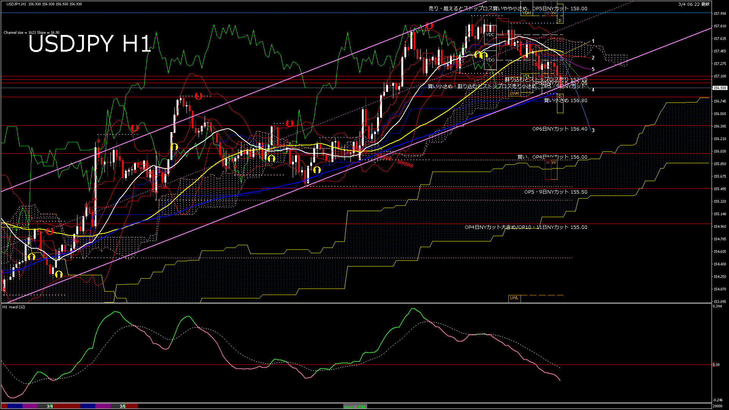Click the YDO box on the chart
Viewport: 729px width, 410px height.
click(490, 60)
